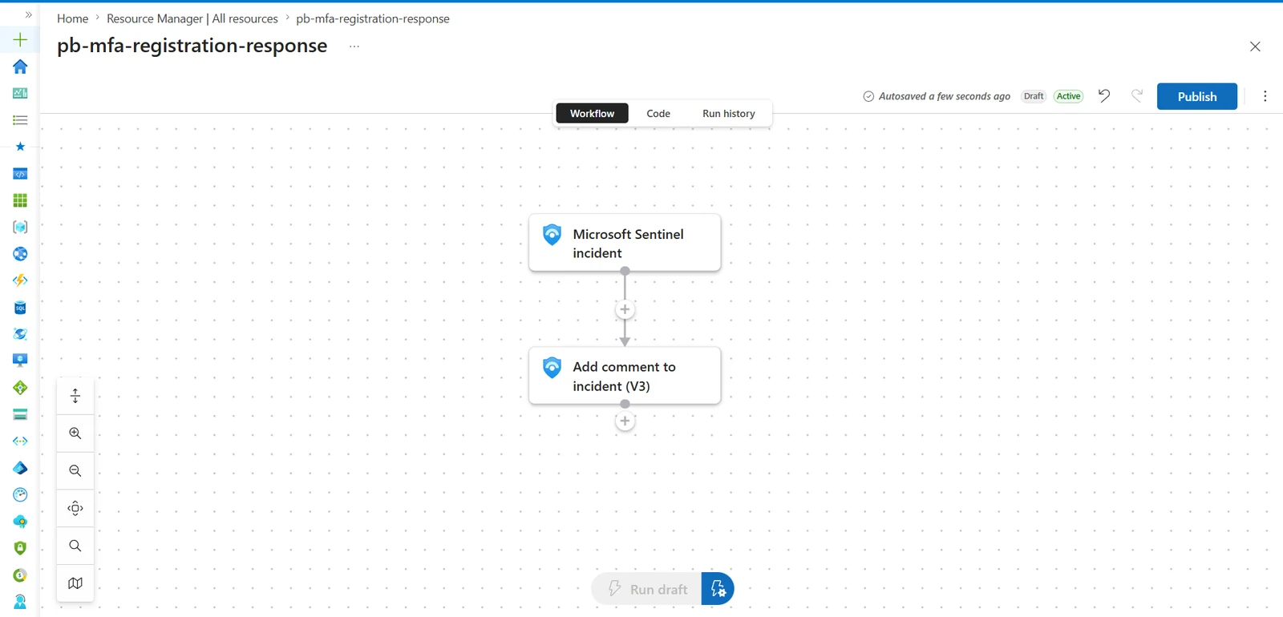This screenshot has height=617, width=1283.
Task: Toggle the minimap in canvas controls
Action: click(x=75, y=583)
